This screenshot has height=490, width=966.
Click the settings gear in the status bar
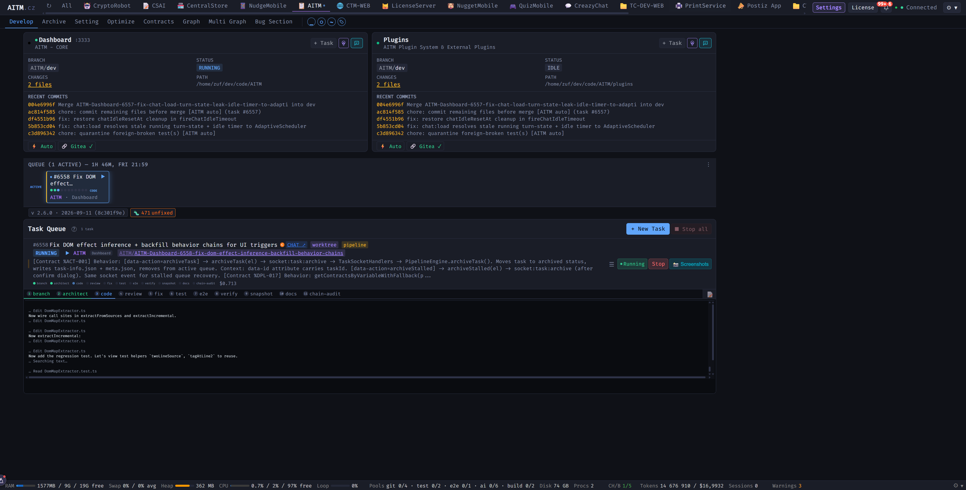pyautogui.click(x=955, y=485)
